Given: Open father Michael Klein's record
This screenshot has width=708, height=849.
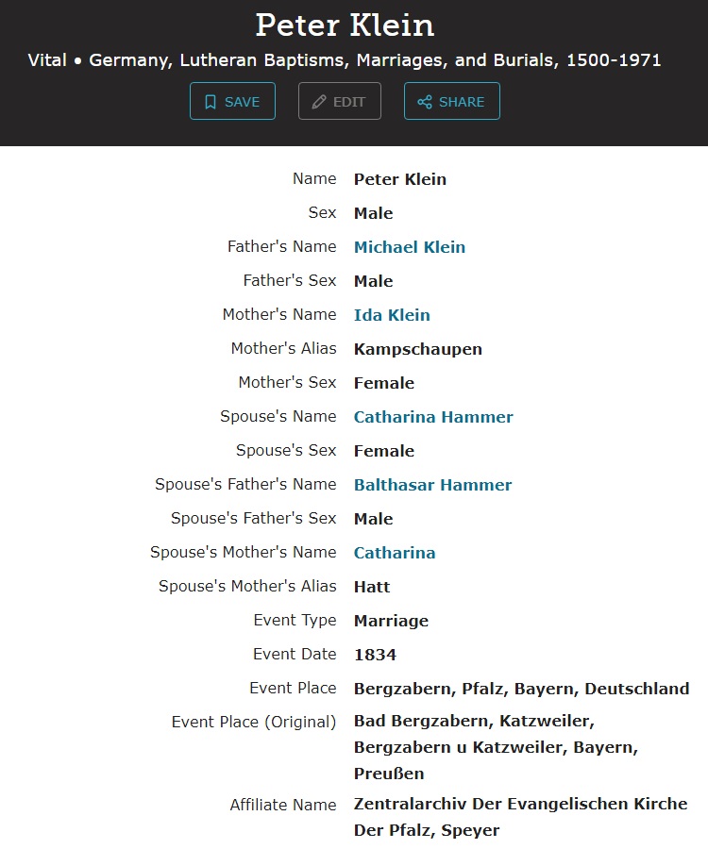Looking at the screenshot, I should (x=409, y=247).
